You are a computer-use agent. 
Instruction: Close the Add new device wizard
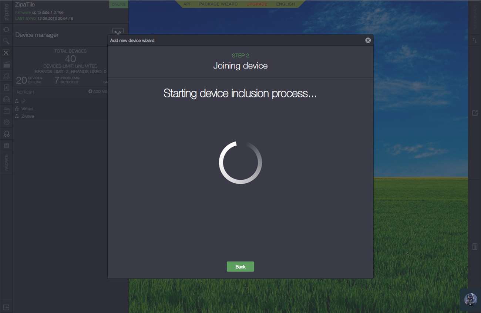[x=368, y=40]
